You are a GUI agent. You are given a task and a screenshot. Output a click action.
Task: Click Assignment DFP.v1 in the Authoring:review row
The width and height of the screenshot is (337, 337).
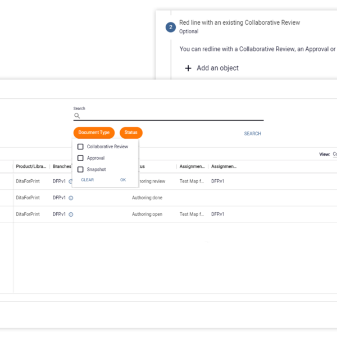(x=217, y=181)
